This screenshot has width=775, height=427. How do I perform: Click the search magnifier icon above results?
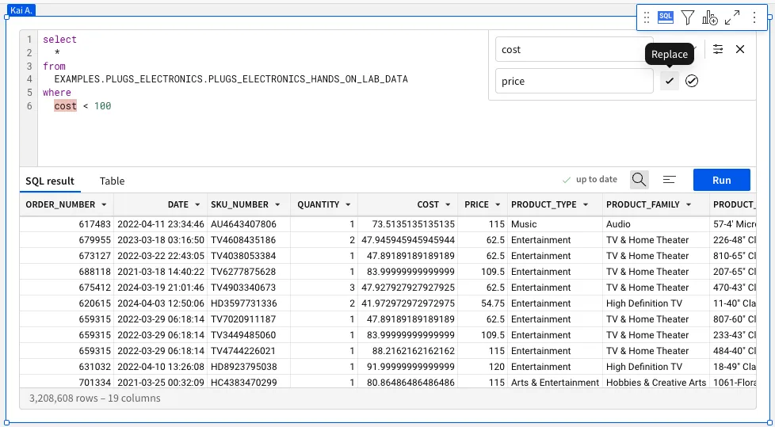(x=639, y=180)
